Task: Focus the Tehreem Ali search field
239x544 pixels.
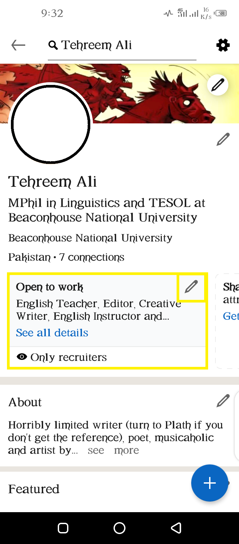Action: pos(122,45)
